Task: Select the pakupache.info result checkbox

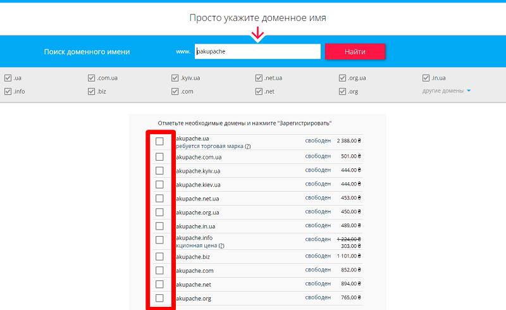Action: [159, 240]
